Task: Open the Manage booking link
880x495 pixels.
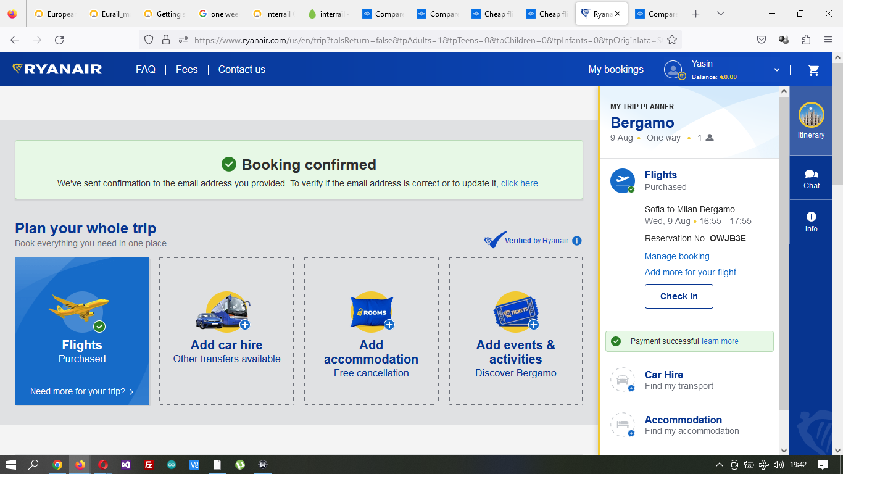Action: click(676, 256)
